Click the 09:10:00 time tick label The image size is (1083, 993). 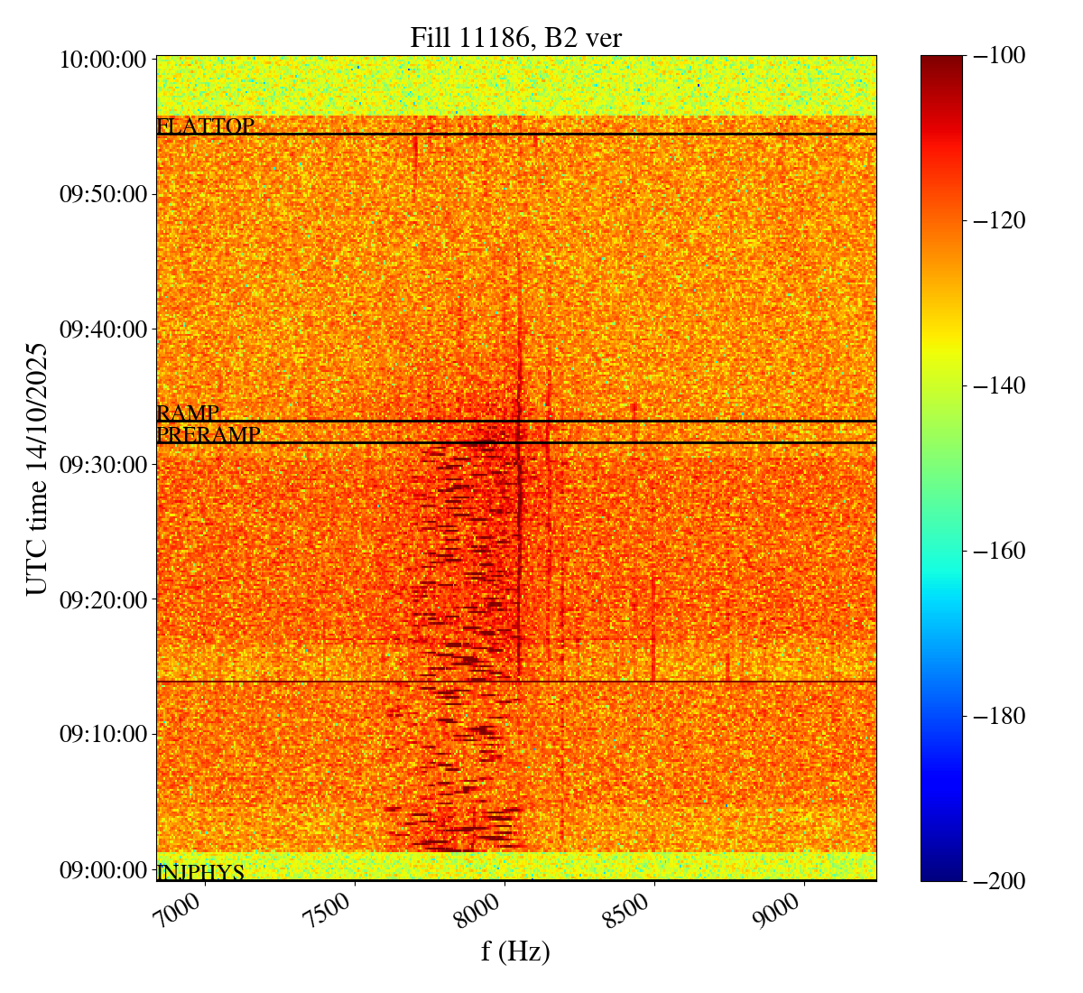pyautogui.click(x=103, y=733)
